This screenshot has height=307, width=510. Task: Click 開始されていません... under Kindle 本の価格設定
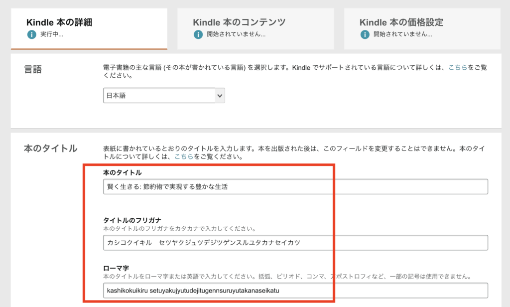(402, 34)
